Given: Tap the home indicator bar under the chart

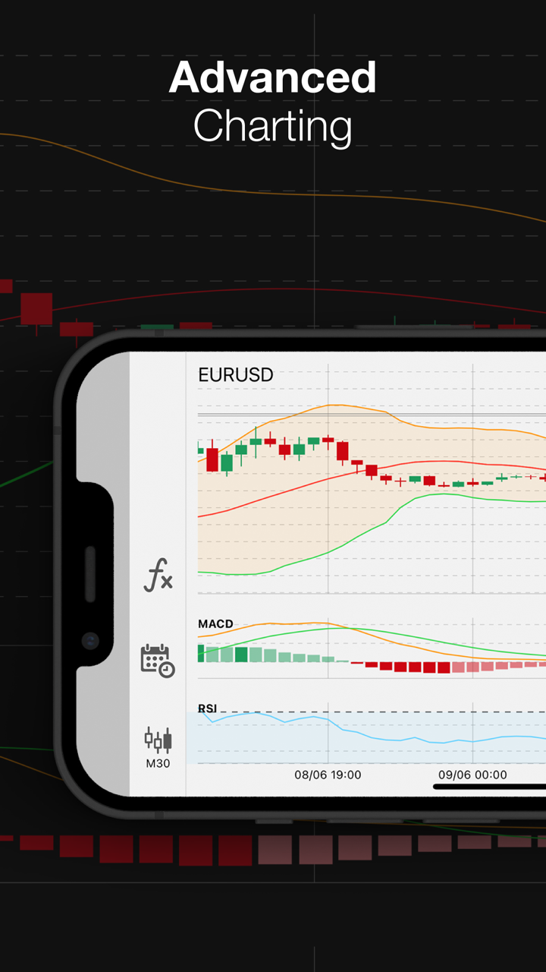Looking at the screenshot, I should pos(489,787).
